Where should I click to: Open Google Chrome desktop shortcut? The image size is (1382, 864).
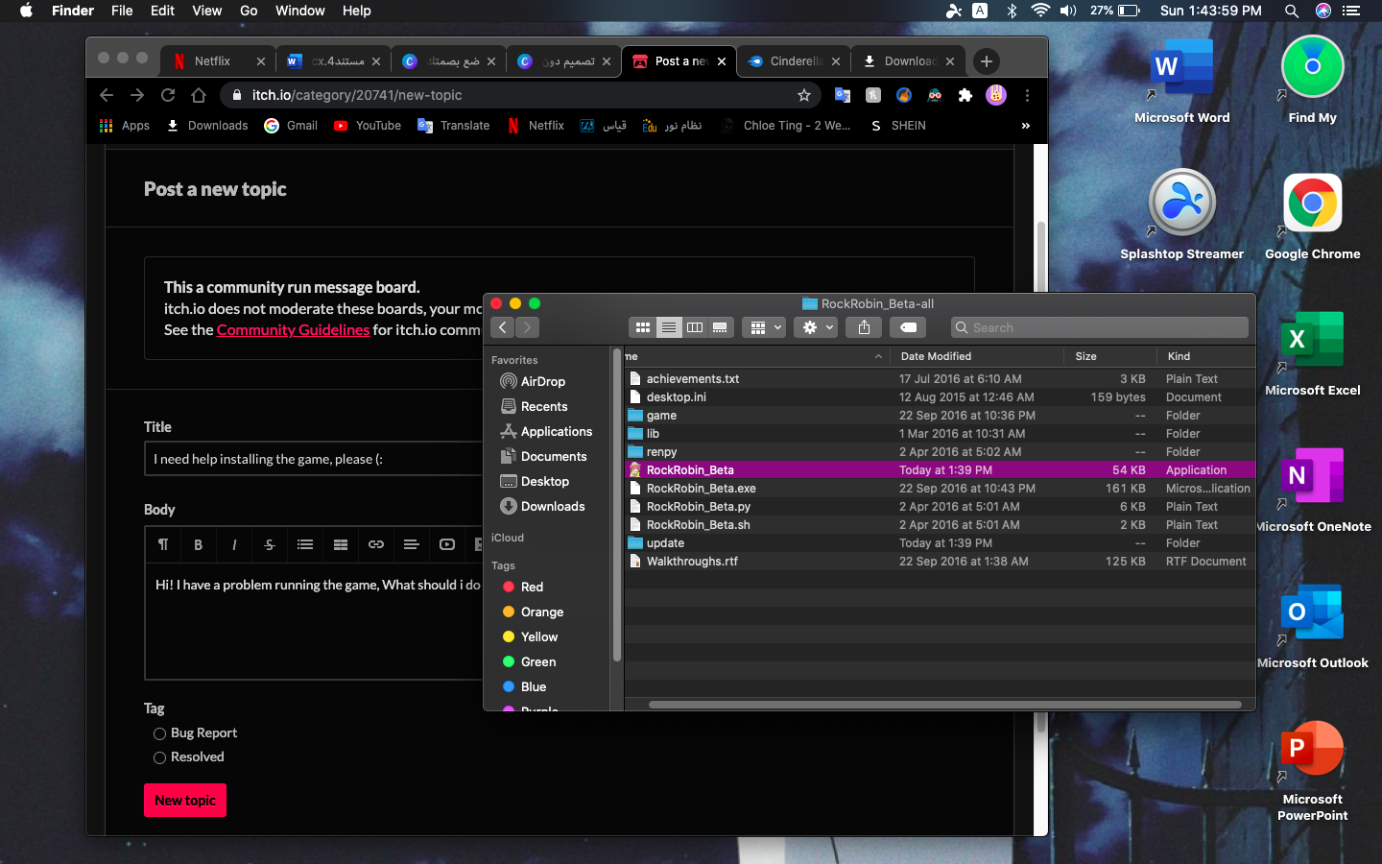pos(1312,217)
